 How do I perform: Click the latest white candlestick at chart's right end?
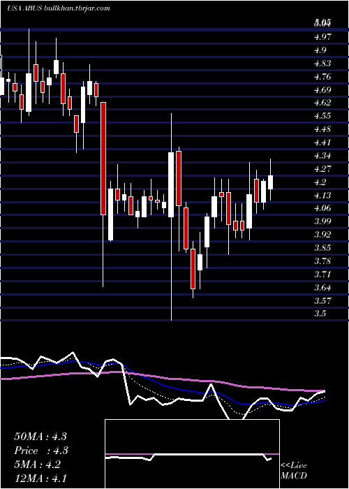(270, 180)
